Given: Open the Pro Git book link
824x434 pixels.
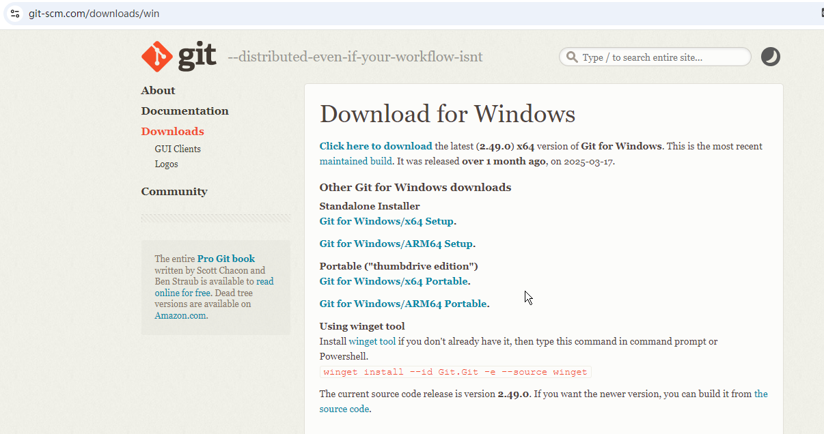Looking at the screenshot, I should (x=226, y=259).
